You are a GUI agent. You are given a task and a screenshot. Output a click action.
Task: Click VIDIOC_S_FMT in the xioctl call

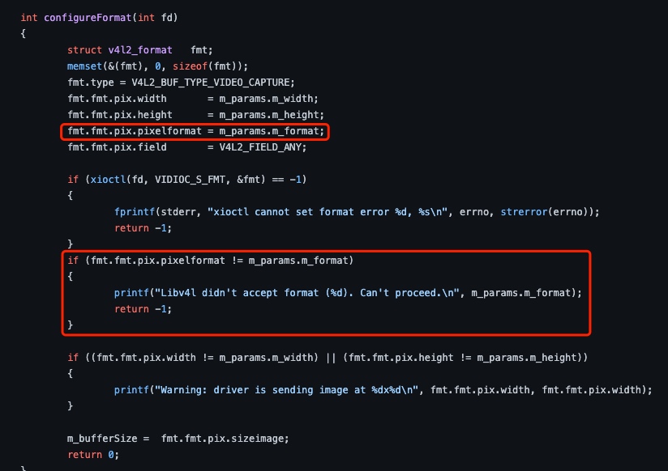(190, 180)
